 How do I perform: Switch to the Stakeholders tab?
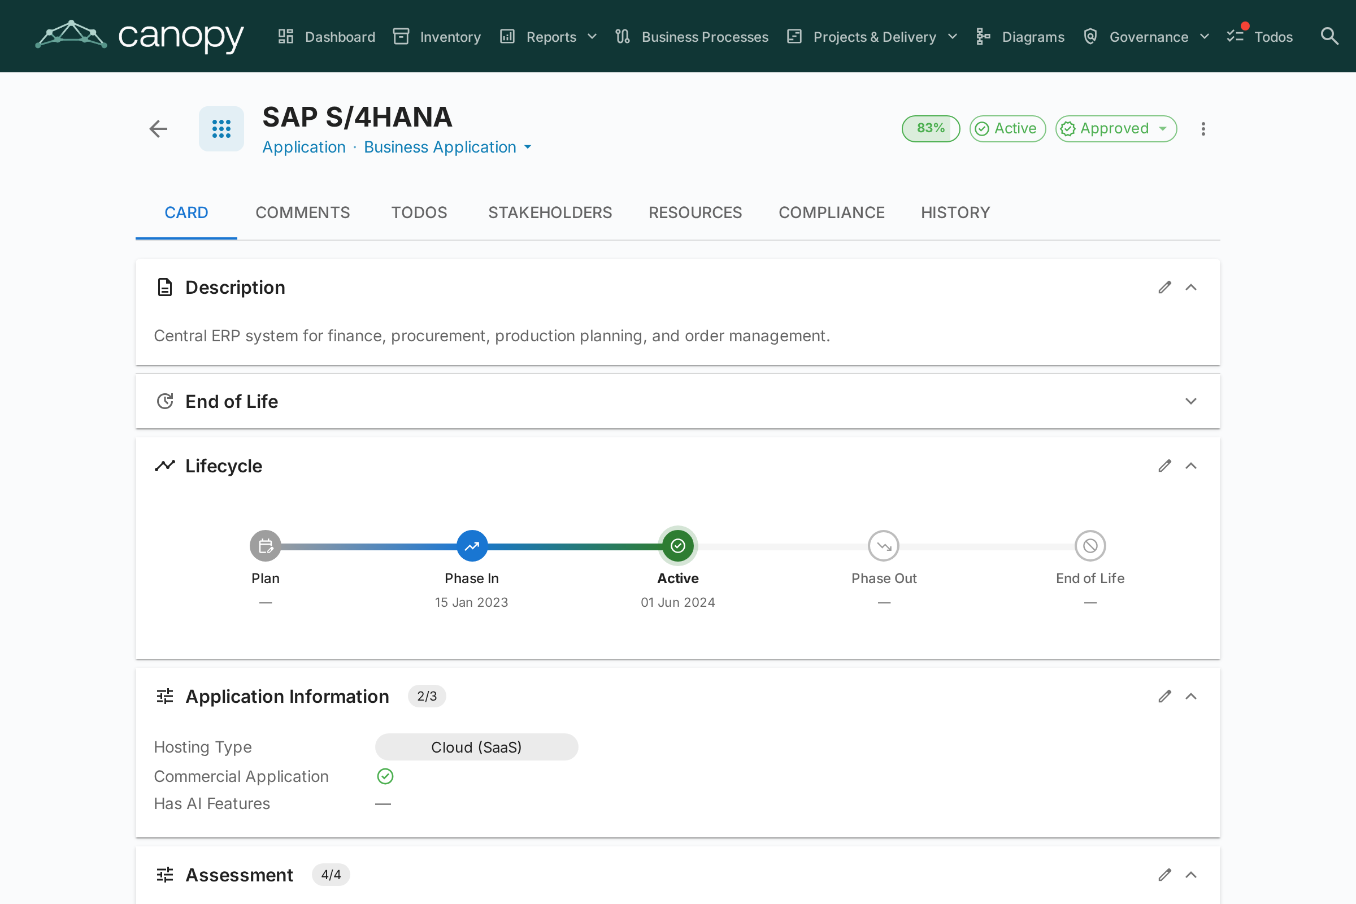[x=550, y=213]
